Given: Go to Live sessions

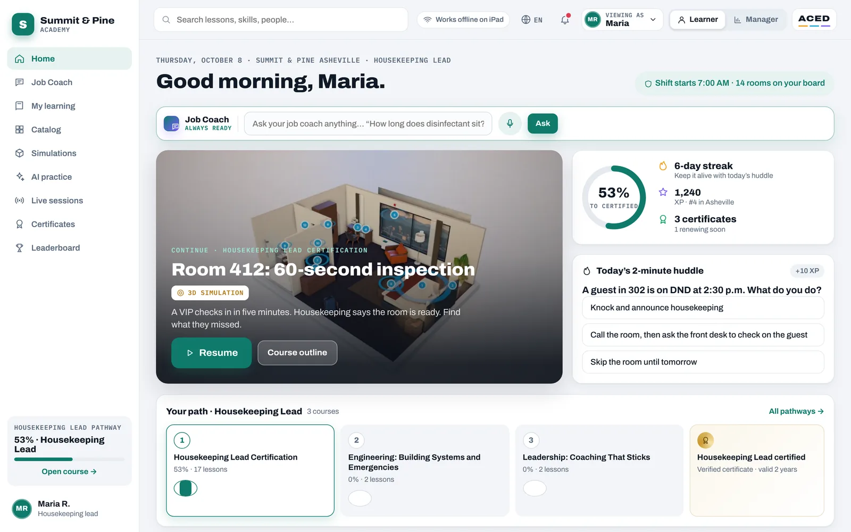Looking at the screenshot, I should click(70, 201).
